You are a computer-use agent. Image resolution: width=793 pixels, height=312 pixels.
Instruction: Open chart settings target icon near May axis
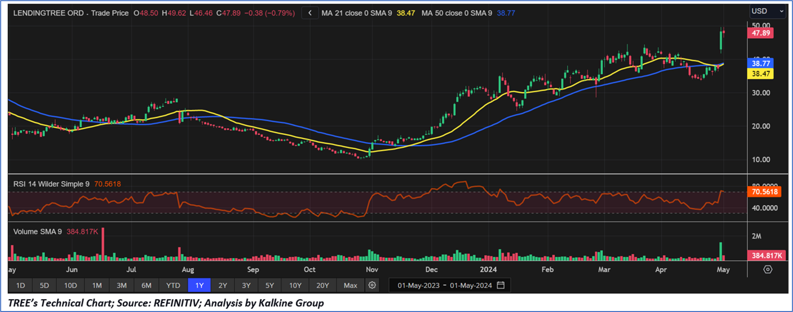[x=767, y=270]
